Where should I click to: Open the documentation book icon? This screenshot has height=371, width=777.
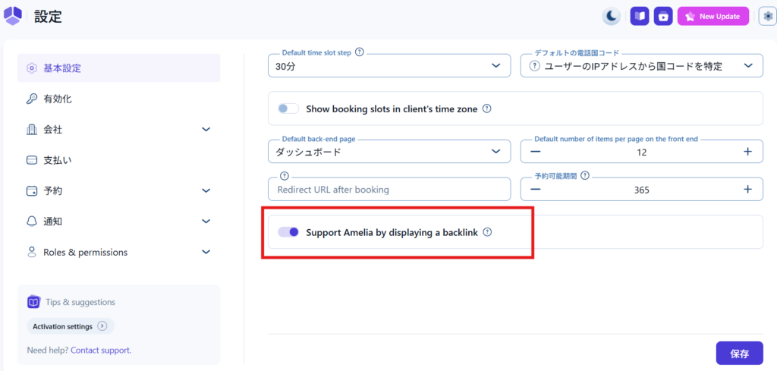(x=639, y=16)
